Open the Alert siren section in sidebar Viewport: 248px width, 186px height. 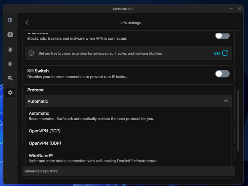(10, 49)
